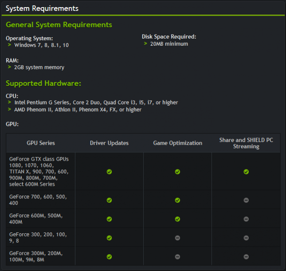Screen dimensions: 286x271
Task: Click the Intel Pentium G Series CPU line
Action: (96, 102)
